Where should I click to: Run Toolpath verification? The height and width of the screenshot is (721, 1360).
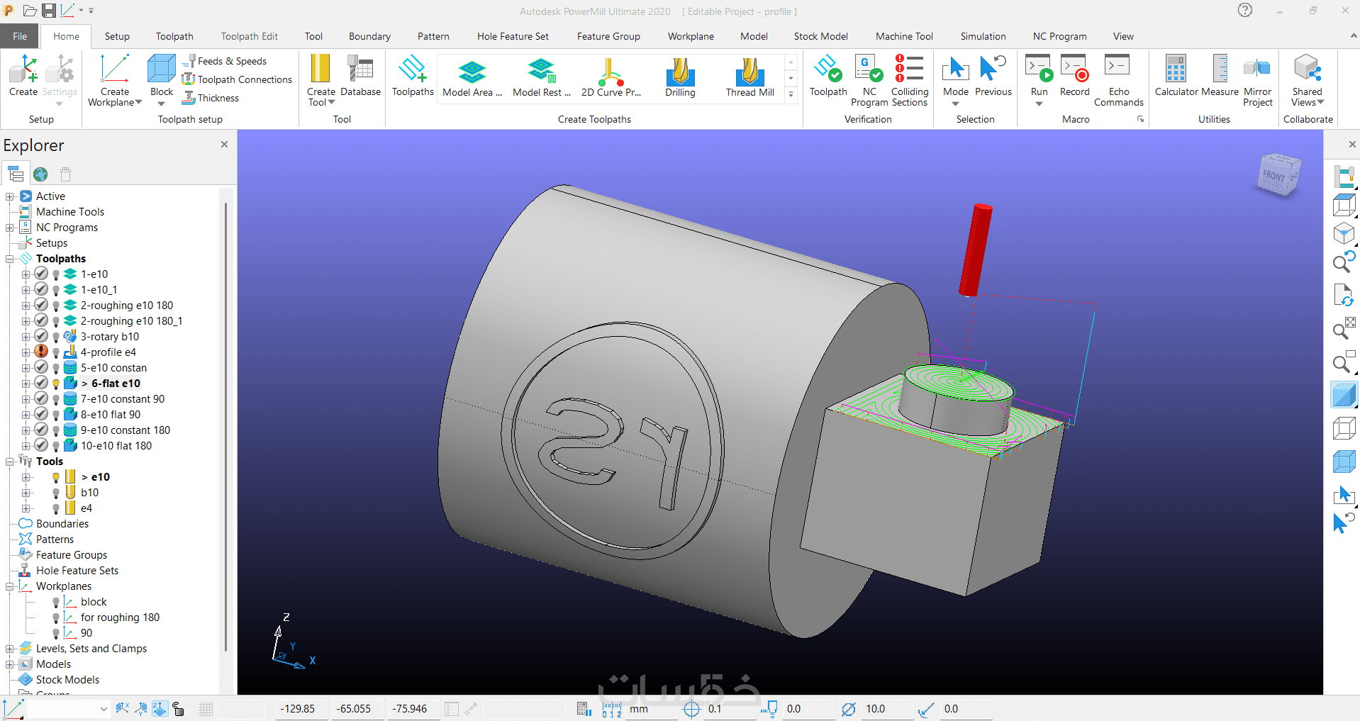pyautogui.click(x=828, y=75)
